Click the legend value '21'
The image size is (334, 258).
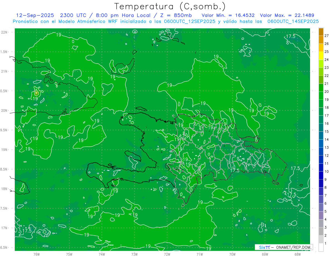tap(326, 83)
